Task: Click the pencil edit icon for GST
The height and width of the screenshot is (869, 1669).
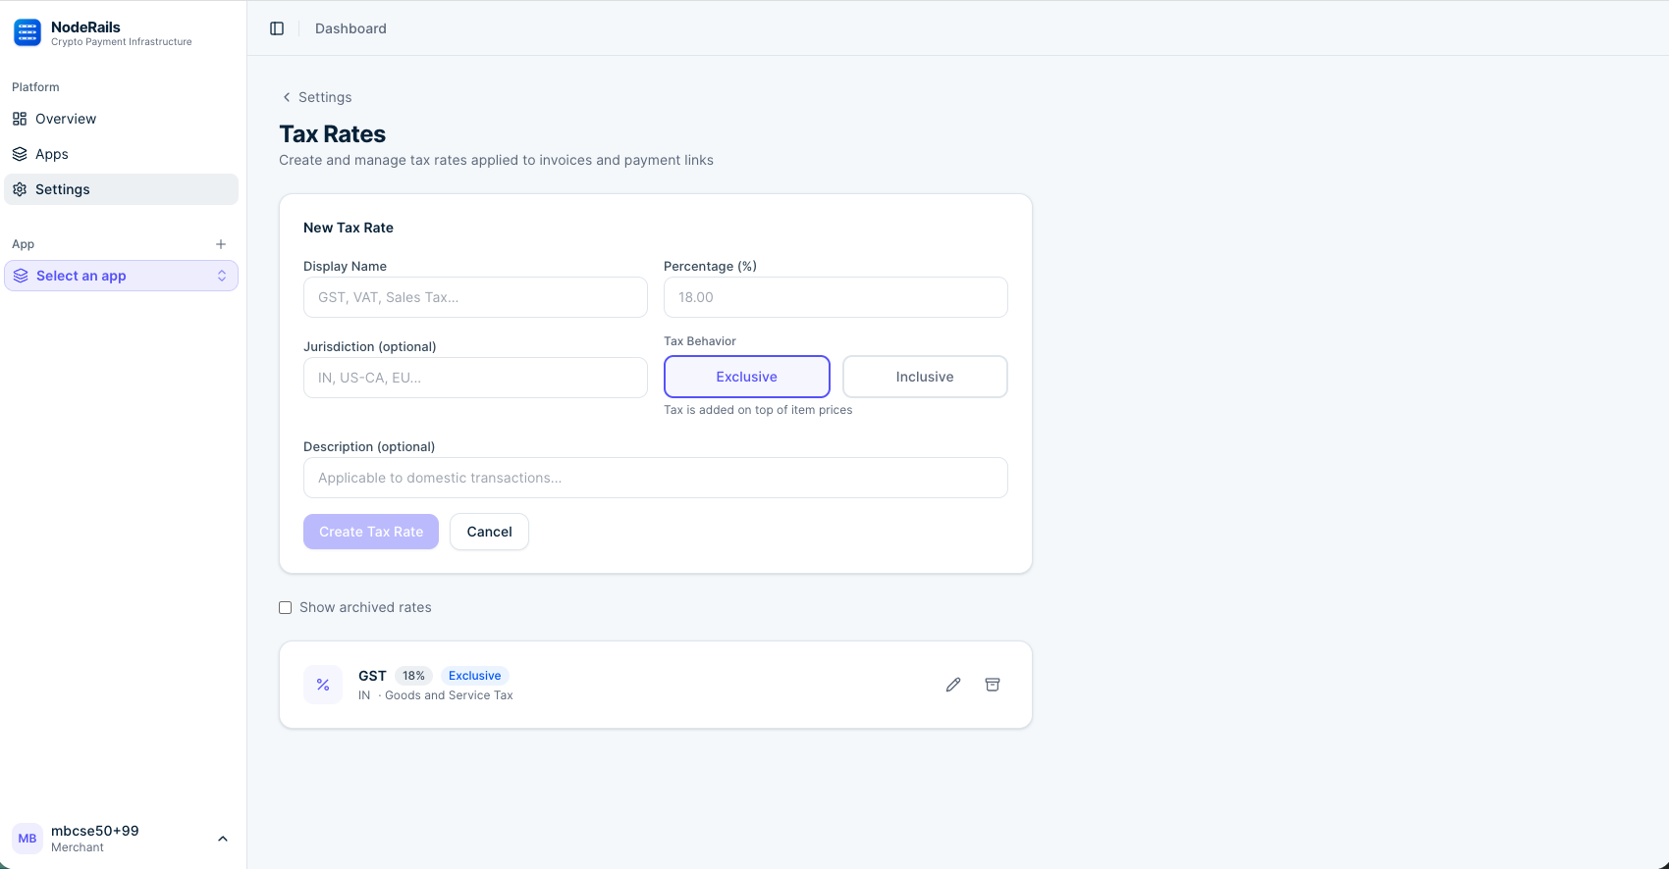Action: 952,685
